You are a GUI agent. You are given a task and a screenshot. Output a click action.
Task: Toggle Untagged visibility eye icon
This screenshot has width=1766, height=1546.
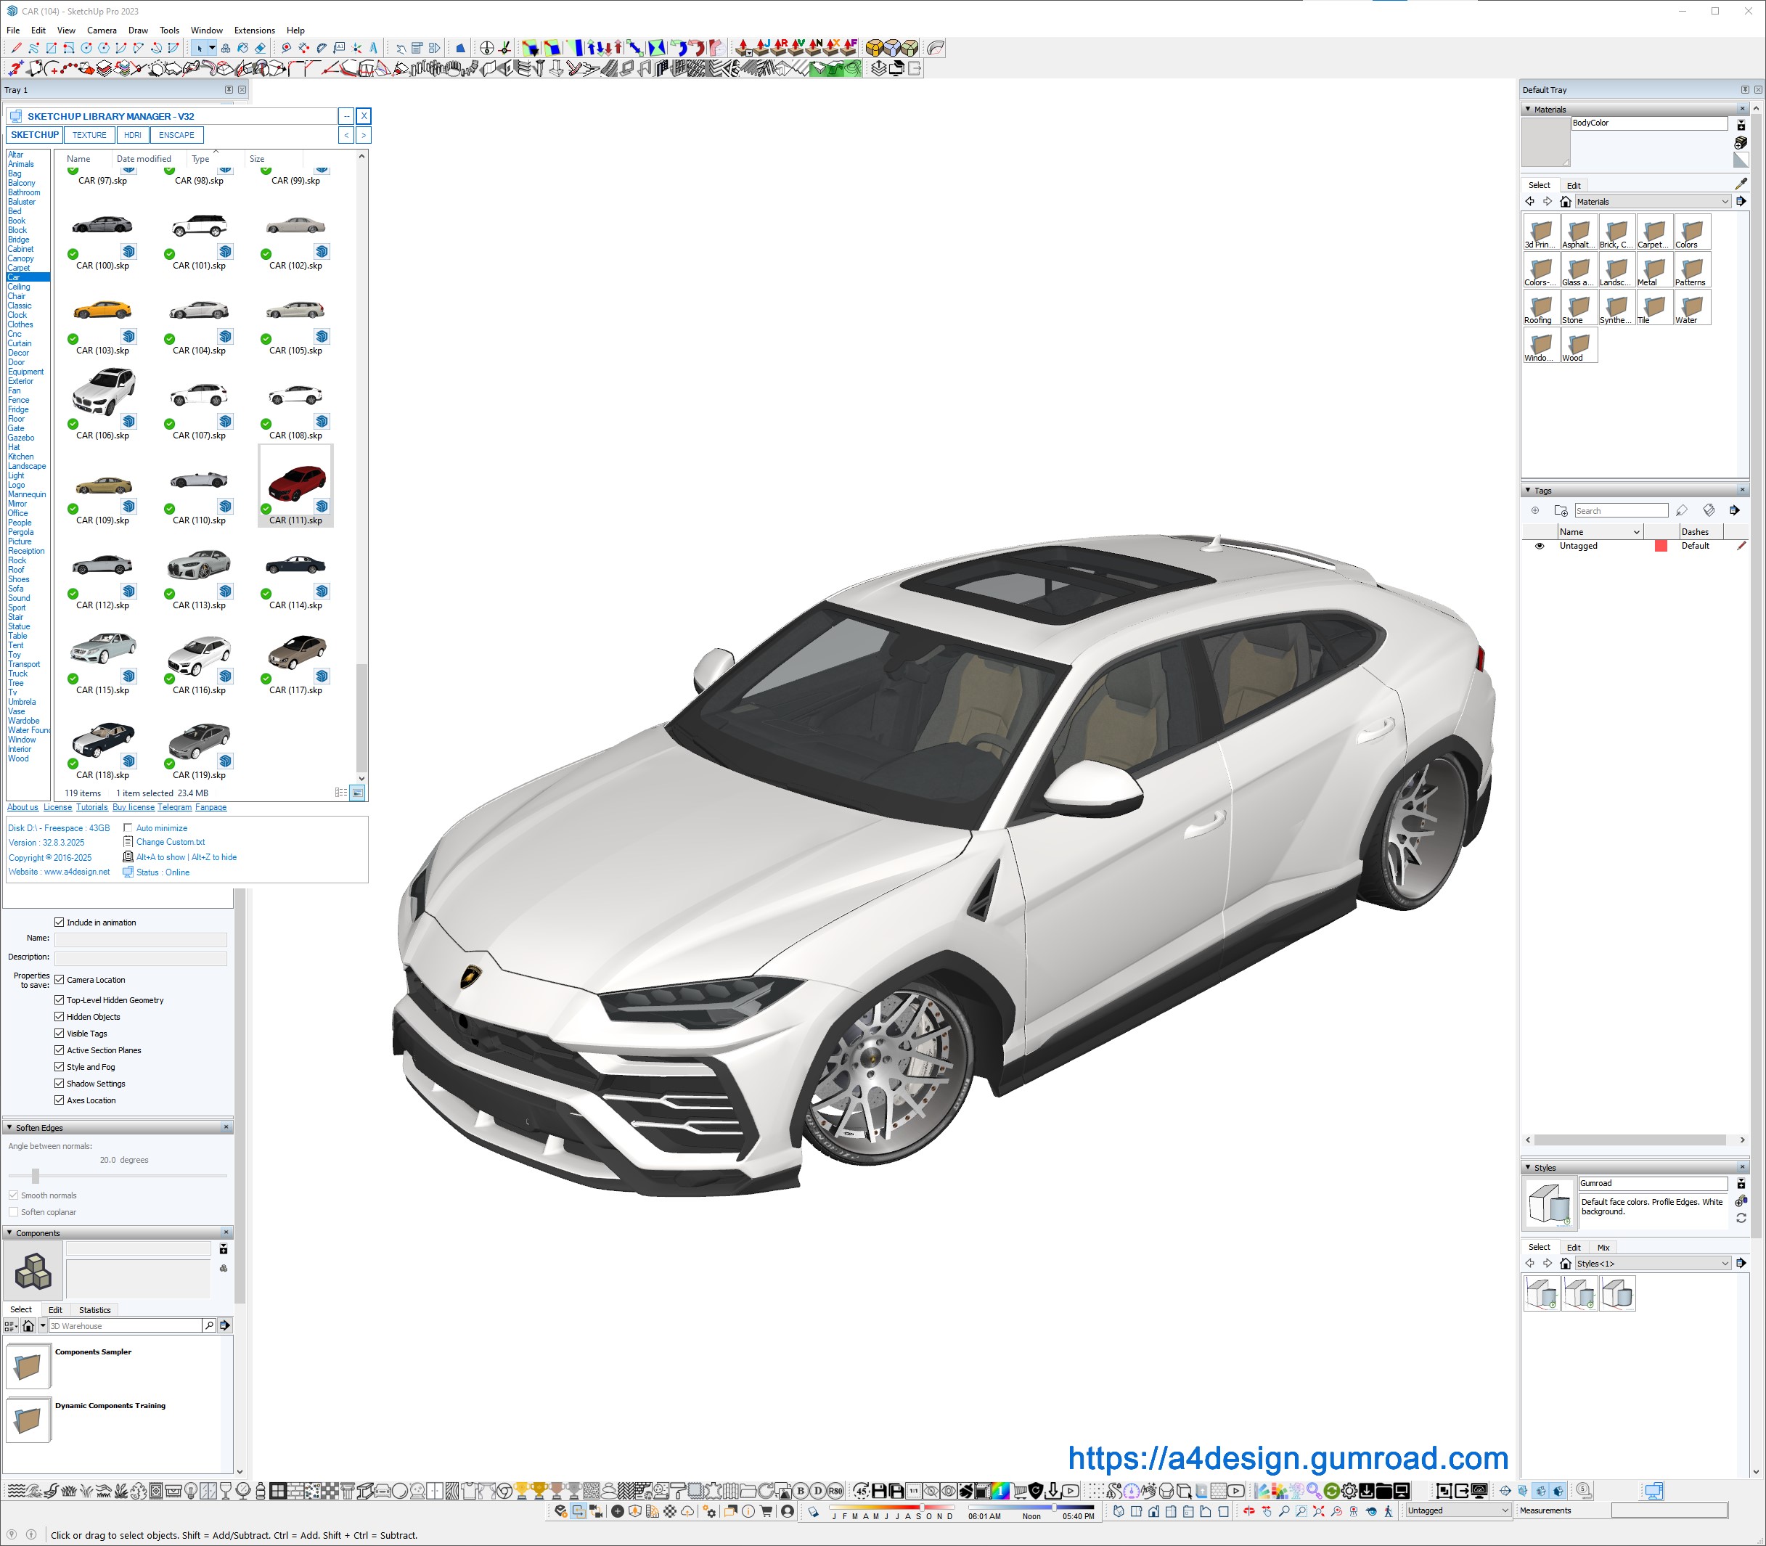tap(1539, 546)
